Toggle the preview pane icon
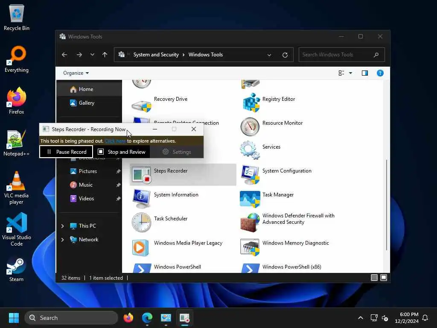This screenshot has height=328, width=437. (365, 73)
